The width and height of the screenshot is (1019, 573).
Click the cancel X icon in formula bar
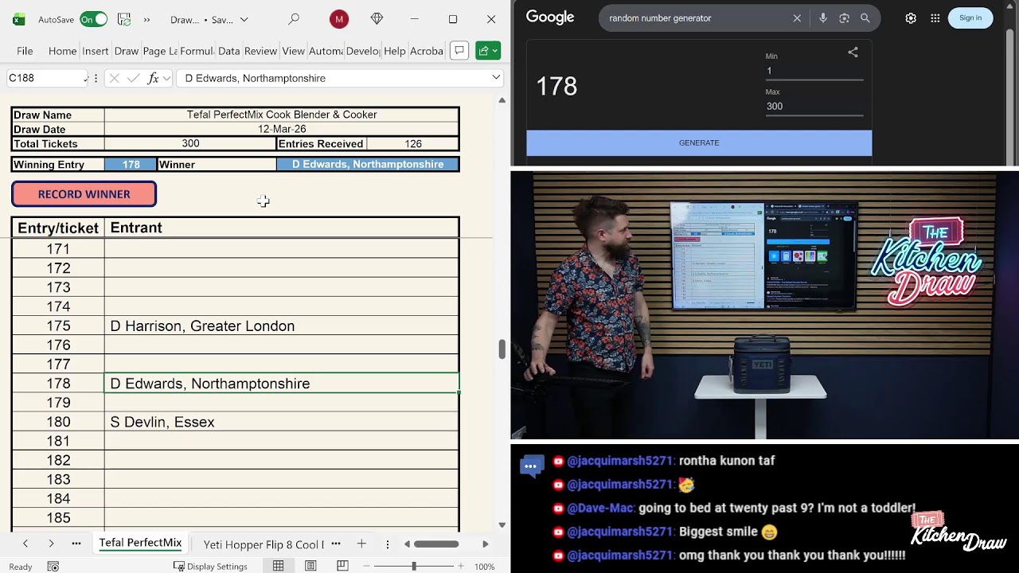click(114, 78)
